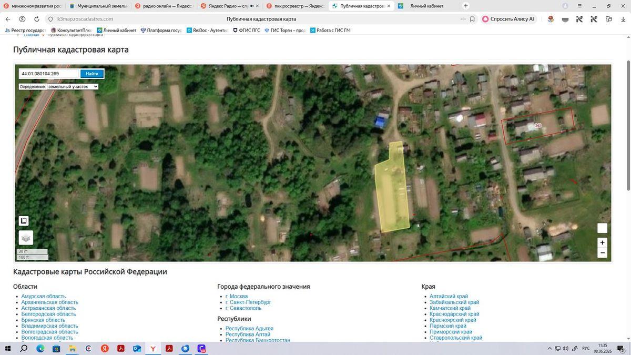
Task: Zoom out the map with minus button
Action: [603, 253]
